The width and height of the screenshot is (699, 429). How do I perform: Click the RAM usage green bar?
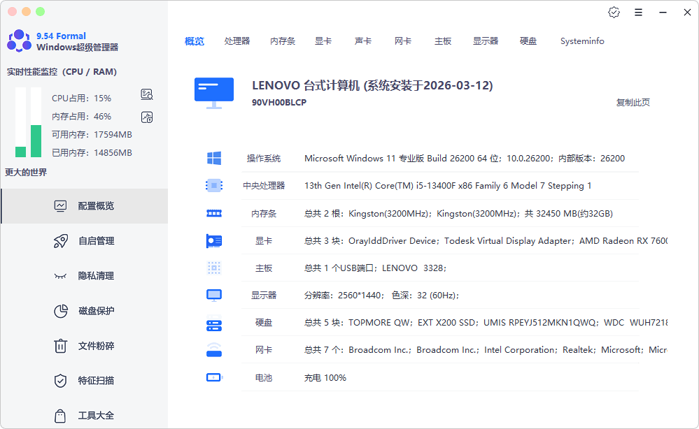pos(36,141)
